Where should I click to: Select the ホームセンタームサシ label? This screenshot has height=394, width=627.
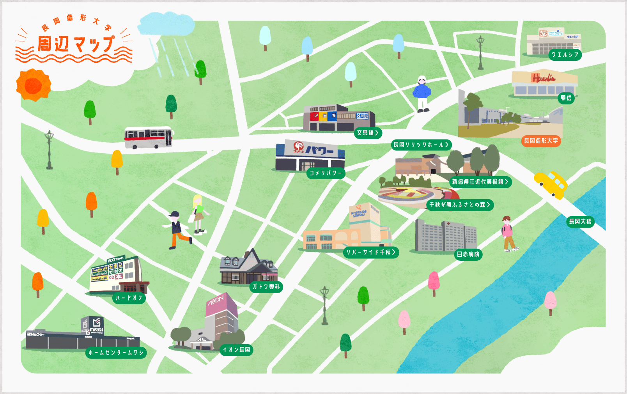[116, 353]
